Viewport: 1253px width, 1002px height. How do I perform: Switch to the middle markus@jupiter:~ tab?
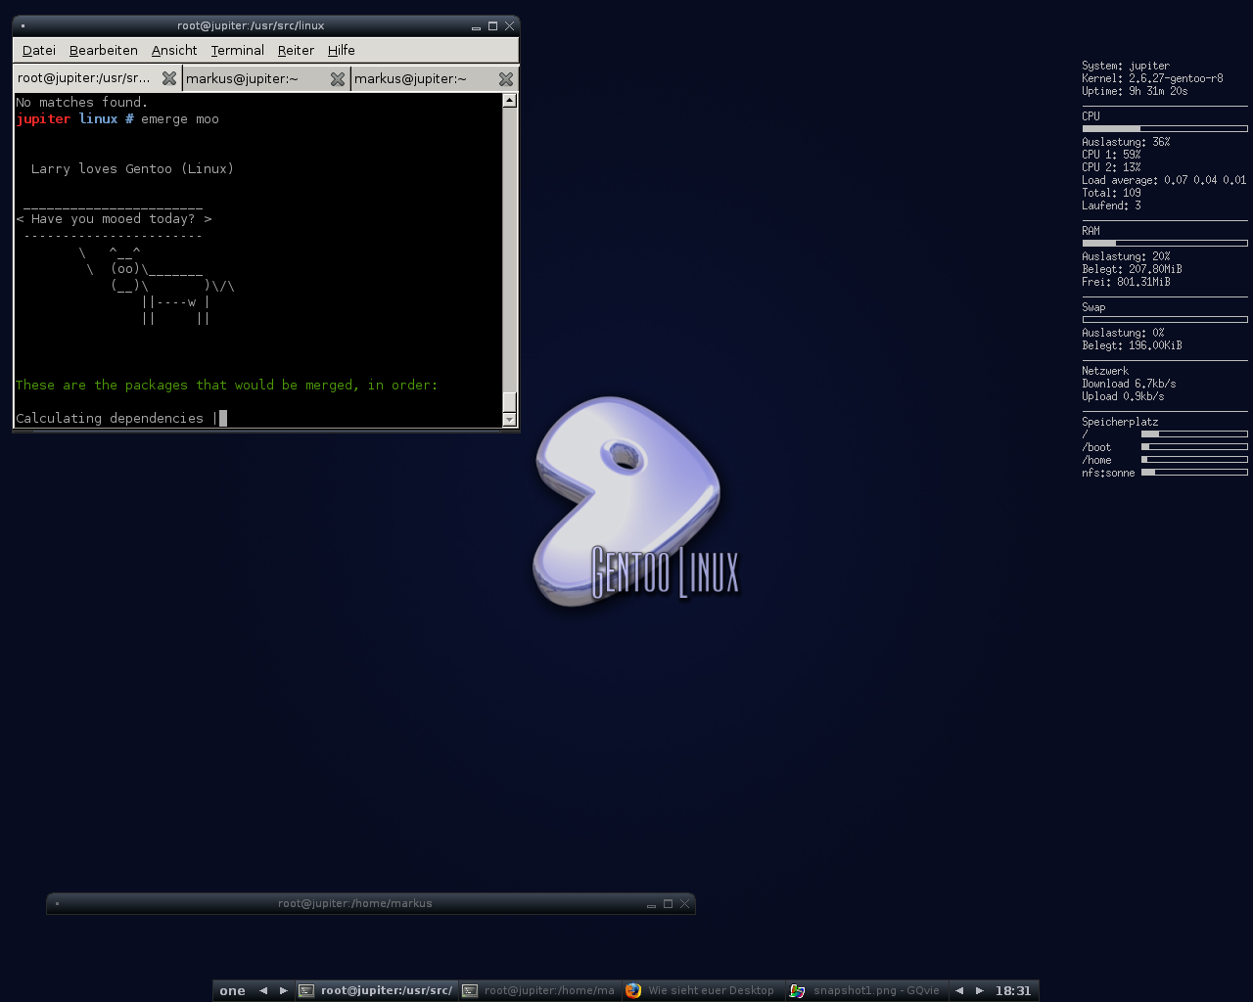tap(243, 78)
